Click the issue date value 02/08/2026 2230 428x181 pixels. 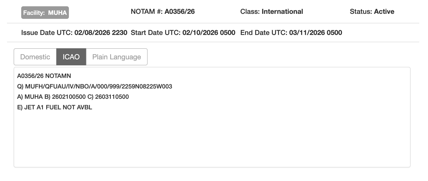pos(101,33)
